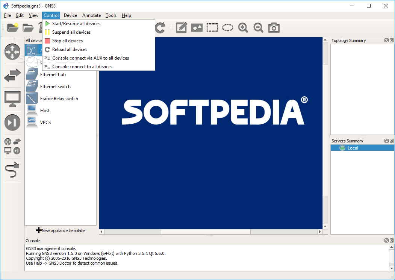This screenshot has width=395, height=280.
Task: Click the Ethernet hub device icon
Action: pyautogui.click(x=32, y=74)
